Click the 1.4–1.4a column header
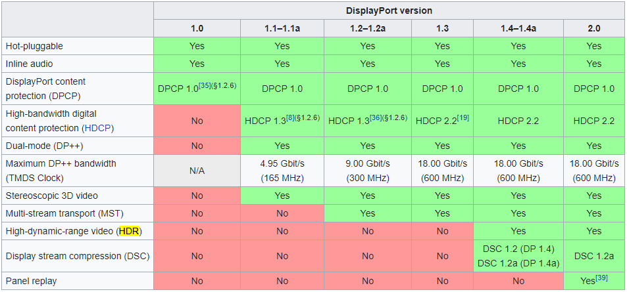Screen dimensions: 627x292 (518, 29)
